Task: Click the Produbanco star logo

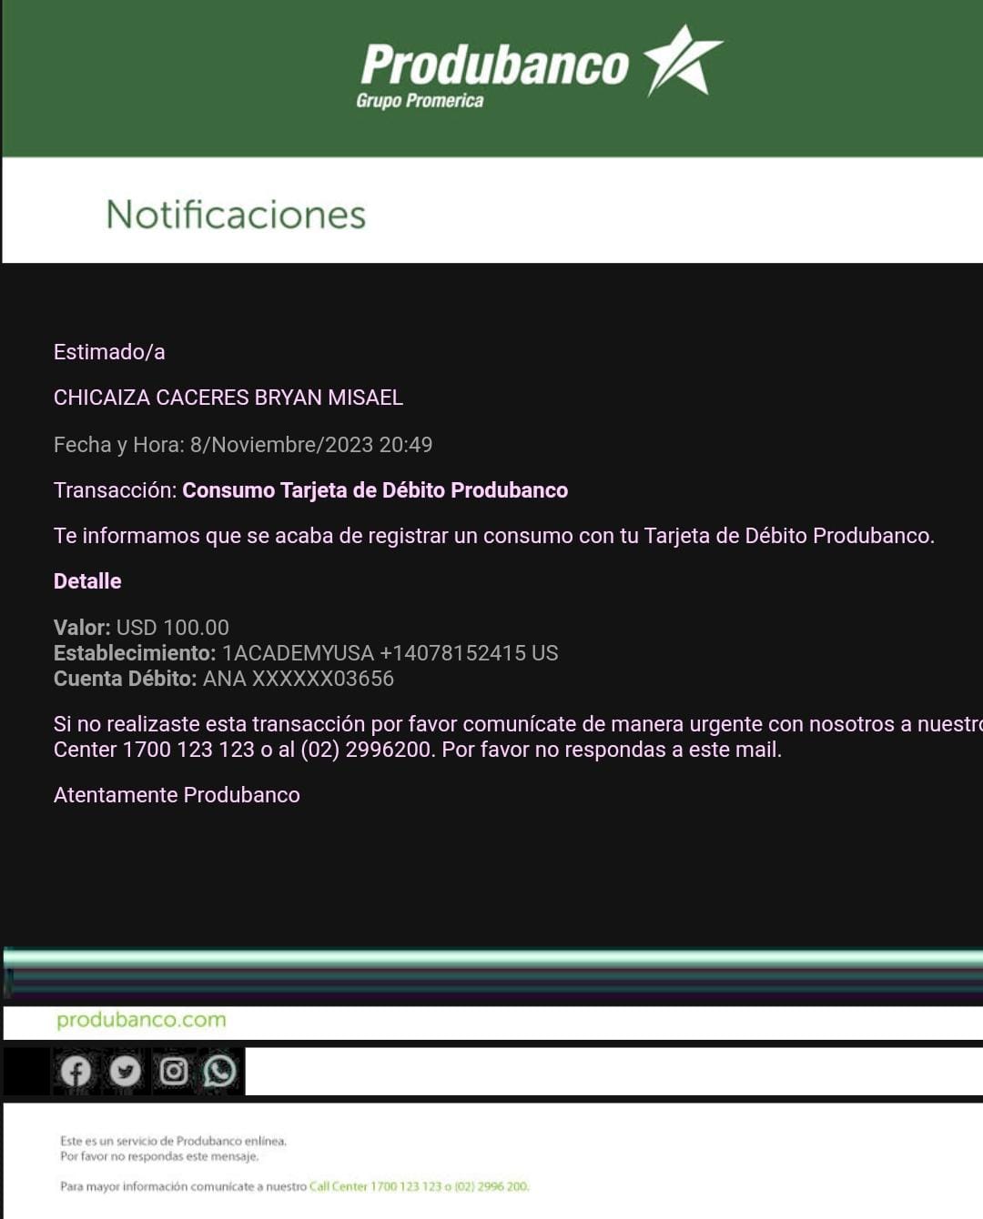Action: (683, 60)
